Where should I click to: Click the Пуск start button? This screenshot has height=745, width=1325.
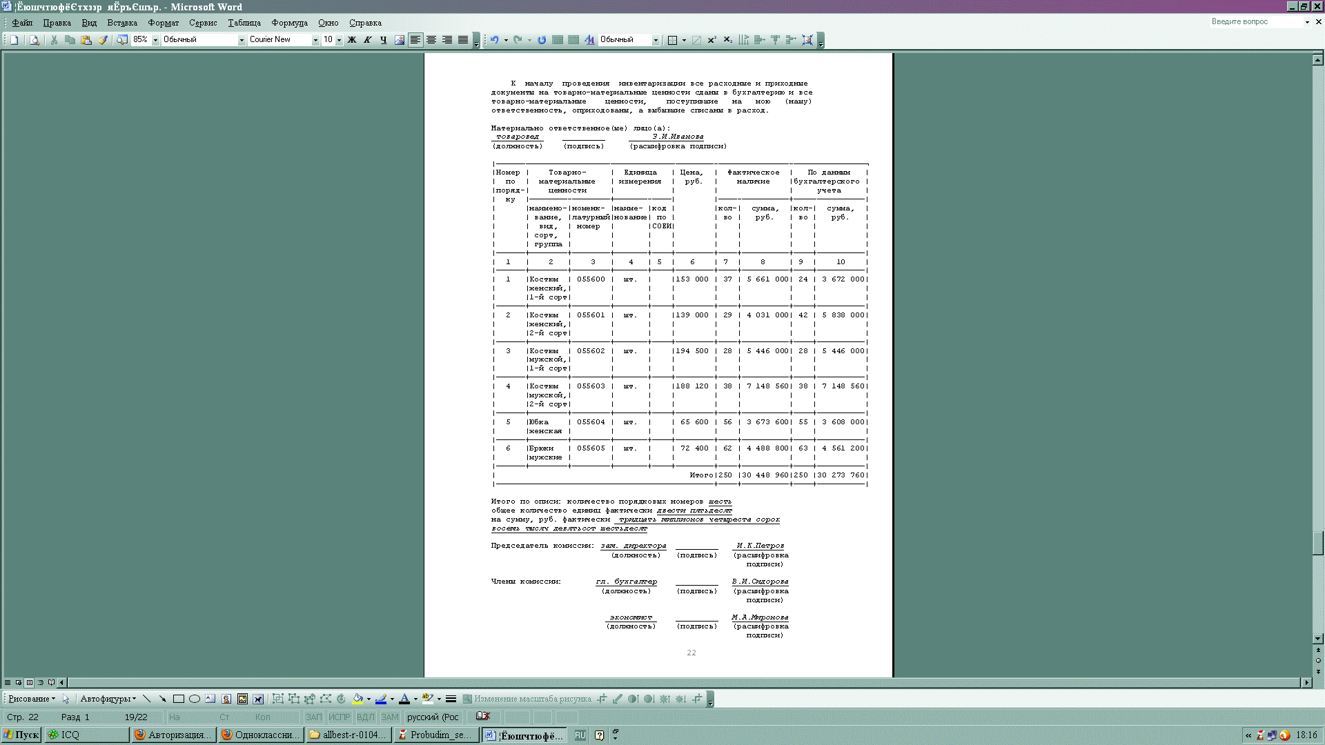(x=21, y=735)
